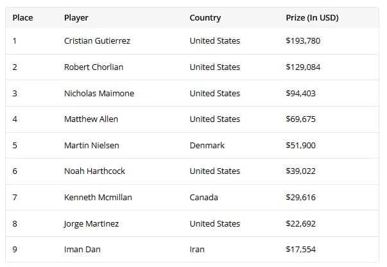387x267 pixels.
Task: Click the Martin Nielsen player name
Action: [91, 146]
